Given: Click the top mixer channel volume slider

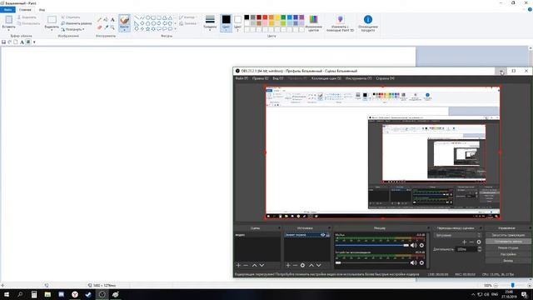Looking at the screenshot, I should (x=372, y=245).
